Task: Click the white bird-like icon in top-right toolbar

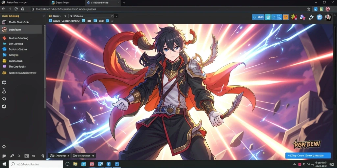Action: pyautogui.click(x=311, y=17)
